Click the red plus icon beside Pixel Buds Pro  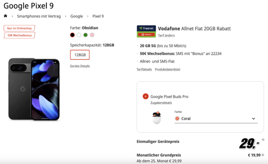tap(146, 96)
